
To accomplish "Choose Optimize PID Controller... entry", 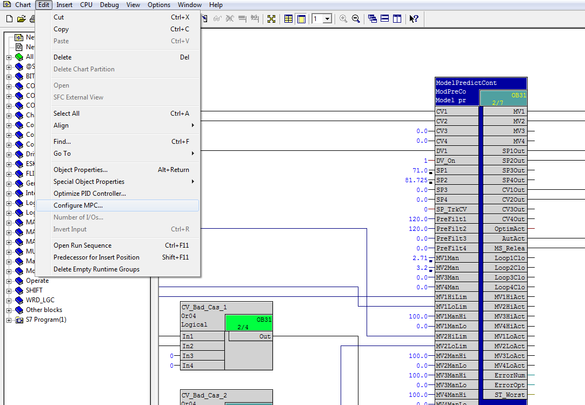I will (x=90, y=194).
